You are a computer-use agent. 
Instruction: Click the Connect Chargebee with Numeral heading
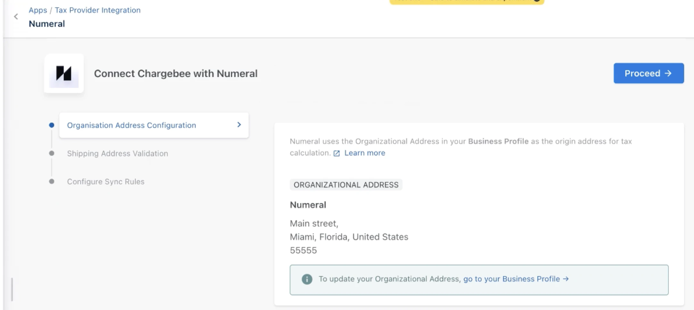point(176,74)
